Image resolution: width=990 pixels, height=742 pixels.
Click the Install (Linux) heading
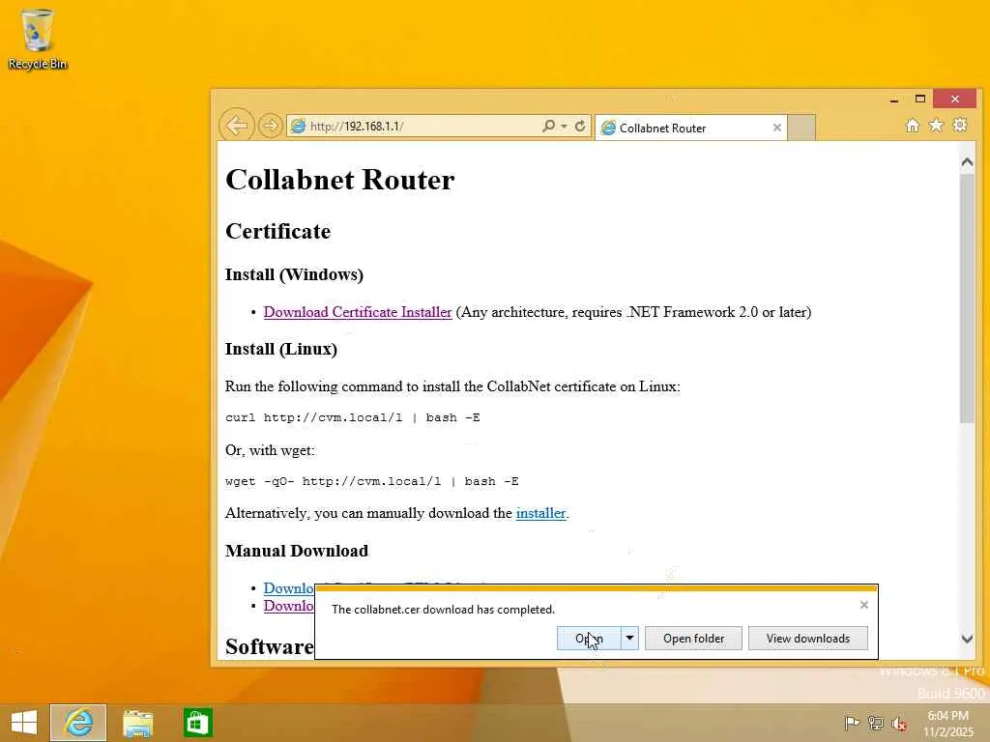[x=281, y=349]
